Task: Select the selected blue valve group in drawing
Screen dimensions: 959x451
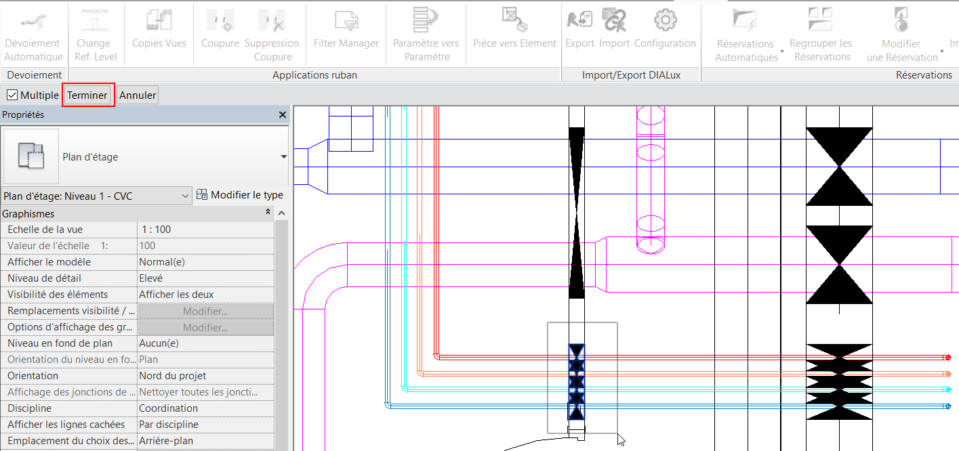Action: click(x=576, y=382)
